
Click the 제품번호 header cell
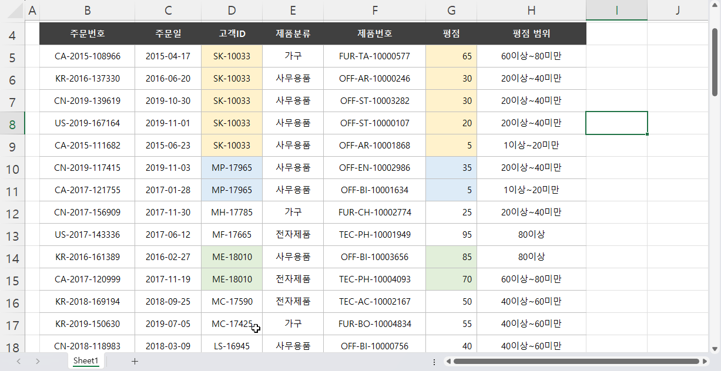coord(374,34)
